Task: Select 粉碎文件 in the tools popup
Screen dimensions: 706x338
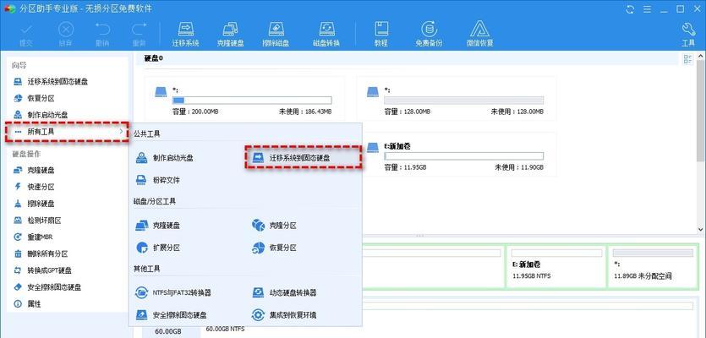Action: pos(165,180)
